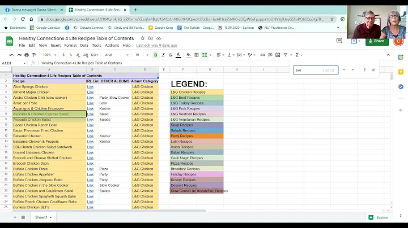The width and height of the screenshot is (408, 228).
Task: Open the Add-ons menu
Action: pos(112,45)
